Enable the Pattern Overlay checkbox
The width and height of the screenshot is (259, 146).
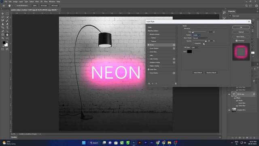[x=149, y=66]
